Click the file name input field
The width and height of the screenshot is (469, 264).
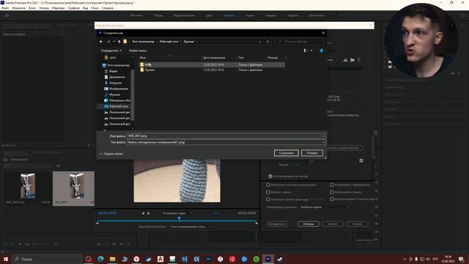point(226,136)
